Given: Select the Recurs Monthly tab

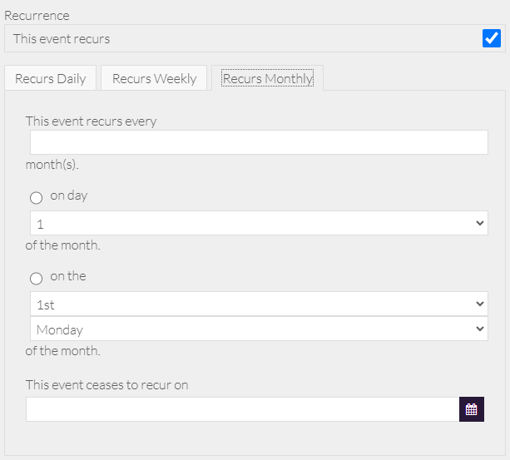Looking at the screenshot, I should [267, 79].
